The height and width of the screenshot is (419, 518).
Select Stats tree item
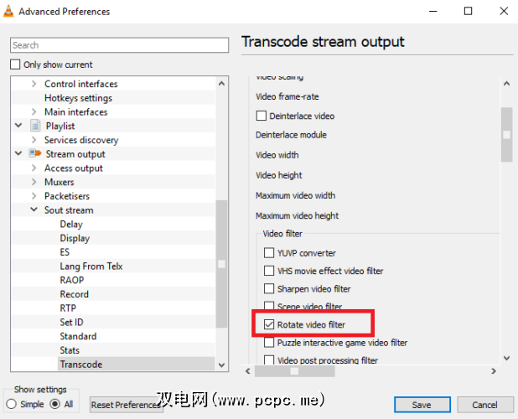[70, 350]
